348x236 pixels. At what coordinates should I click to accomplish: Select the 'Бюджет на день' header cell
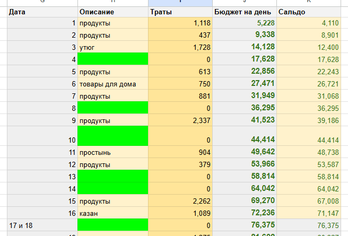click(245, 12)
